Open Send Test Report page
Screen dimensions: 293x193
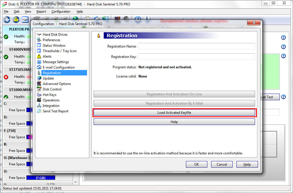pos(55,111)
